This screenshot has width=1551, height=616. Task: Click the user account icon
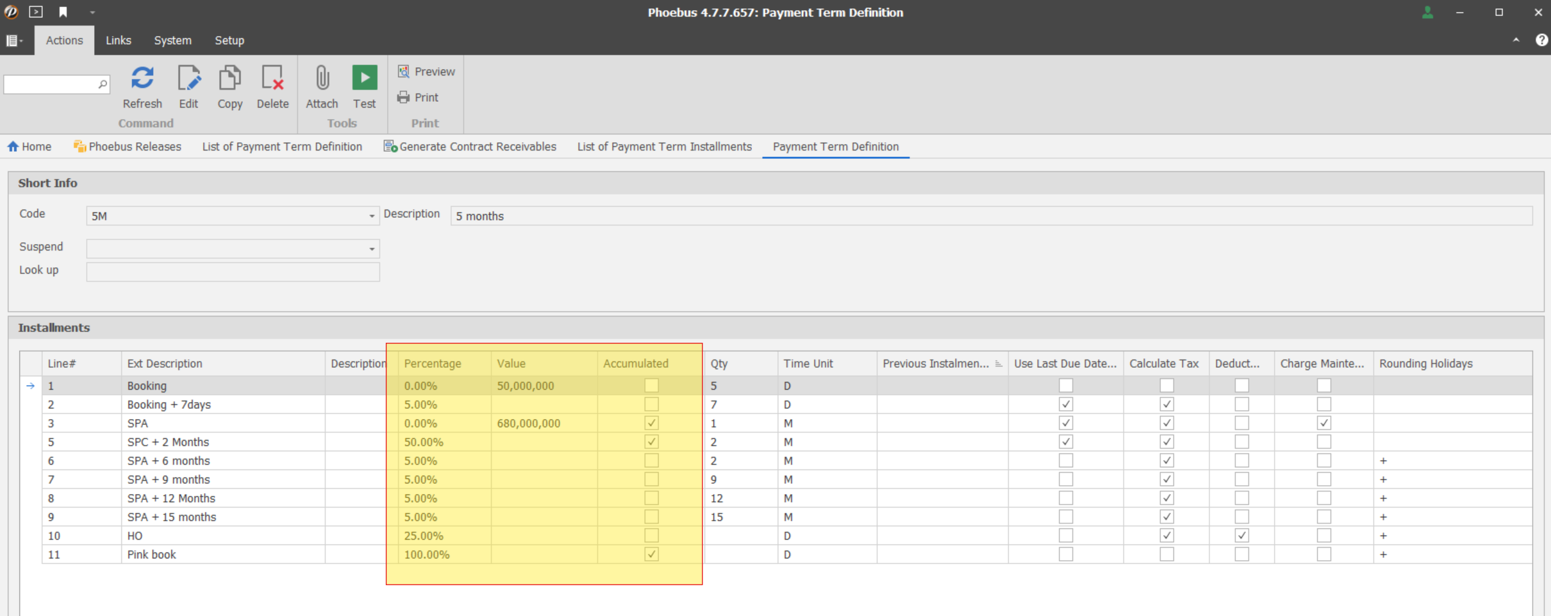click(1427, 12)
